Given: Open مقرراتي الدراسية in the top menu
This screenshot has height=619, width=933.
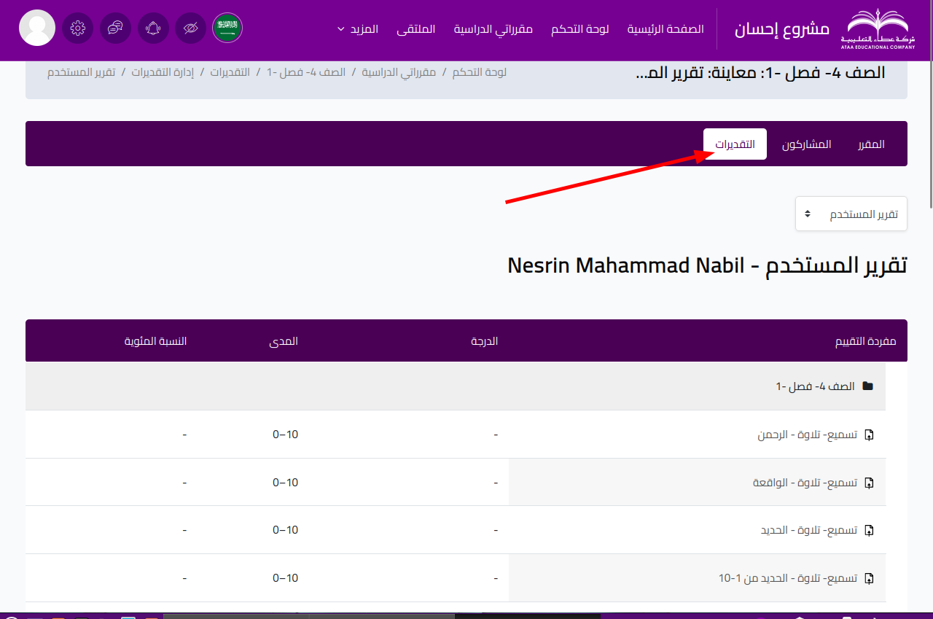Looking at the screenshot, I should [493, 29].
